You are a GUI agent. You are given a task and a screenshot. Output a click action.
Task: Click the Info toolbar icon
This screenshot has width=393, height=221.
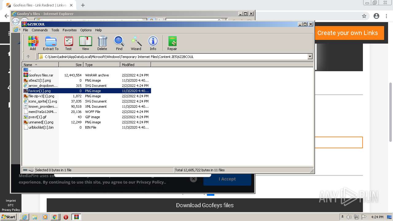click(153, 43)
